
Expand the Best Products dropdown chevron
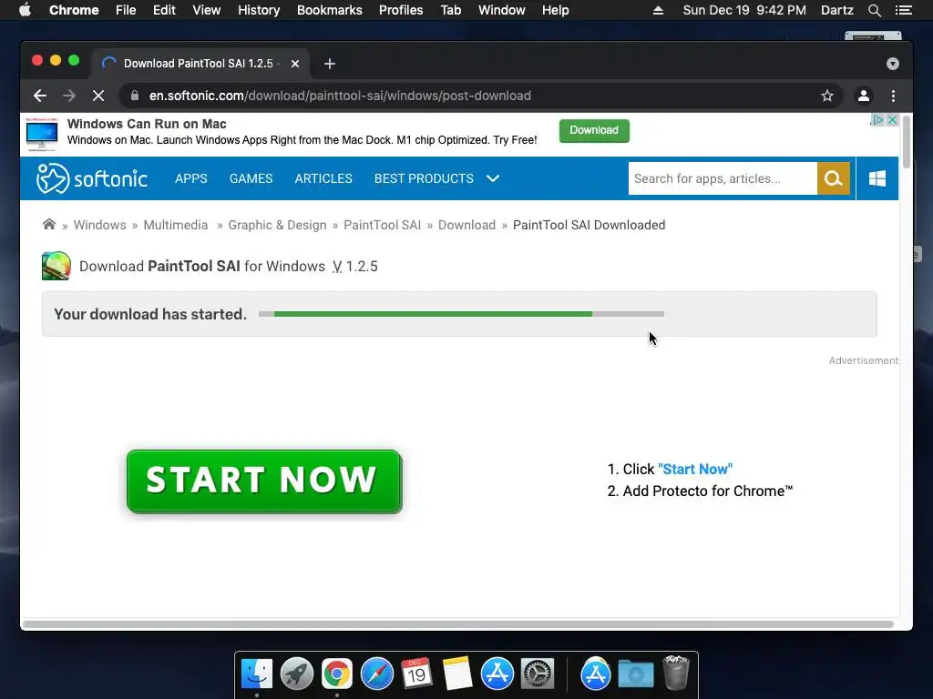pos(493,178)
